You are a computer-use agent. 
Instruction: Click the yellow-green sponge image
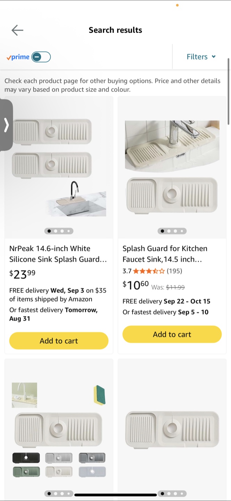pyautogui.click(x=99, y=395)
